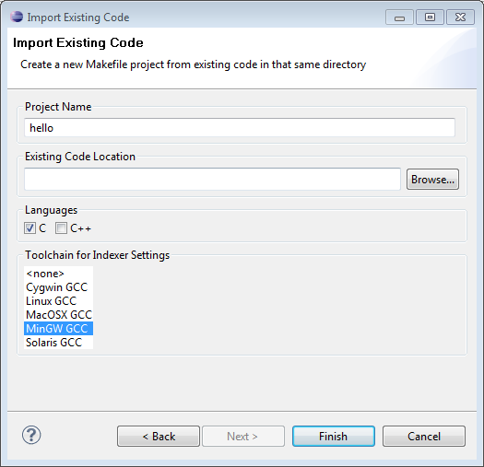Minimize the Import Existing Code dialog
484x467 pixels.
tap(399, 18)
